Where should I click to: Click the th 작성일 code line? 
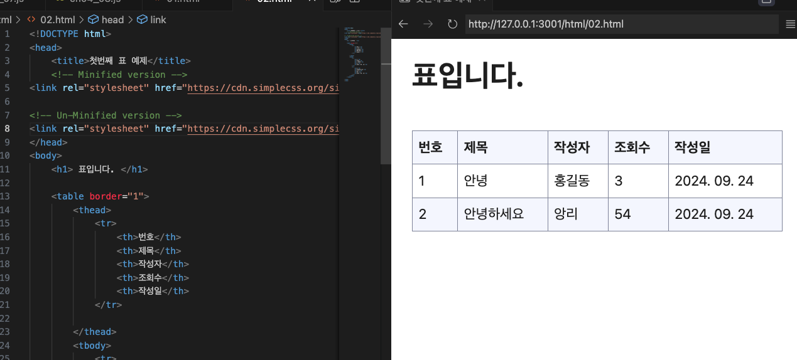(x=153, y=291)
